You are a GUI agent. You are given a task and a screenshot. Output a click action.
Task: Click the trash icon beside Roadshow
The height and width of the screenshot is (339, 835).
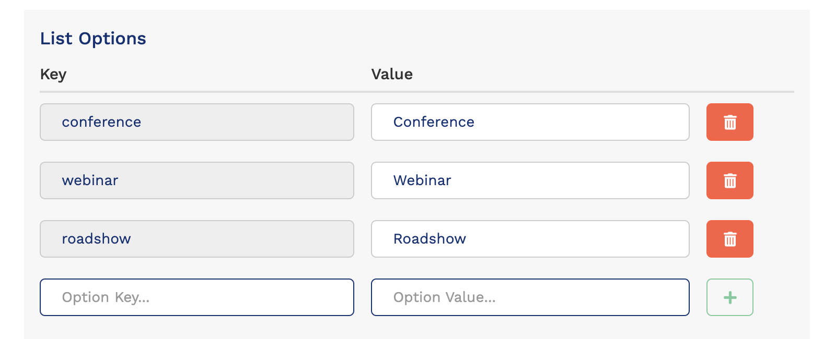729,239
